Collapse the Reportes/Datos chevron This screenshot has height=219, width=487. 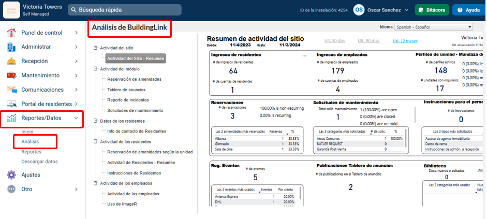tap(76, 118)
